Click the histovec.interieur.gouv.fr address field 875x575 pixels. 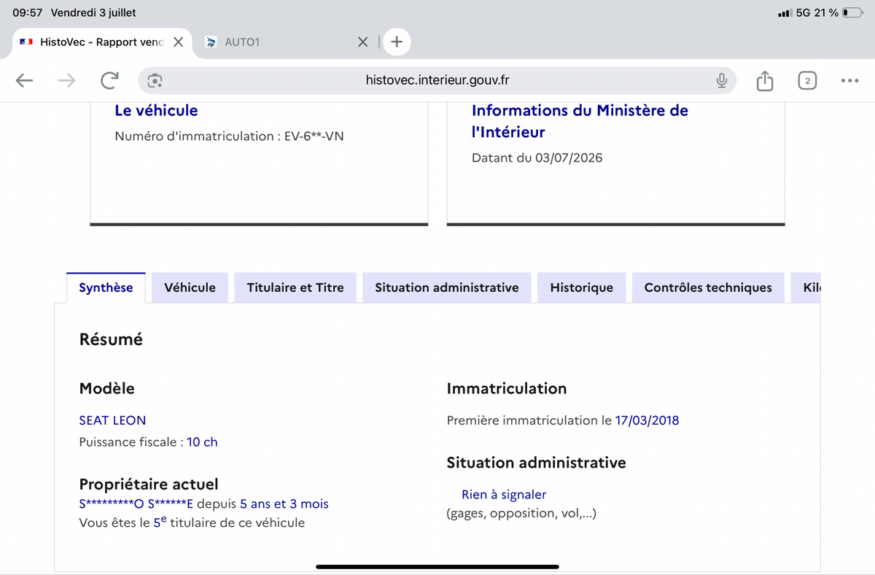[437, 80]
